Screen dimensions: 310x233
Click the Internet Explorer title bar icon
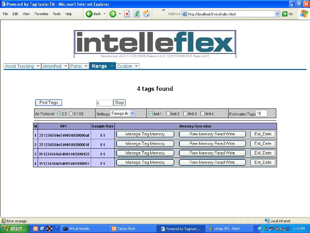[3, 4]
